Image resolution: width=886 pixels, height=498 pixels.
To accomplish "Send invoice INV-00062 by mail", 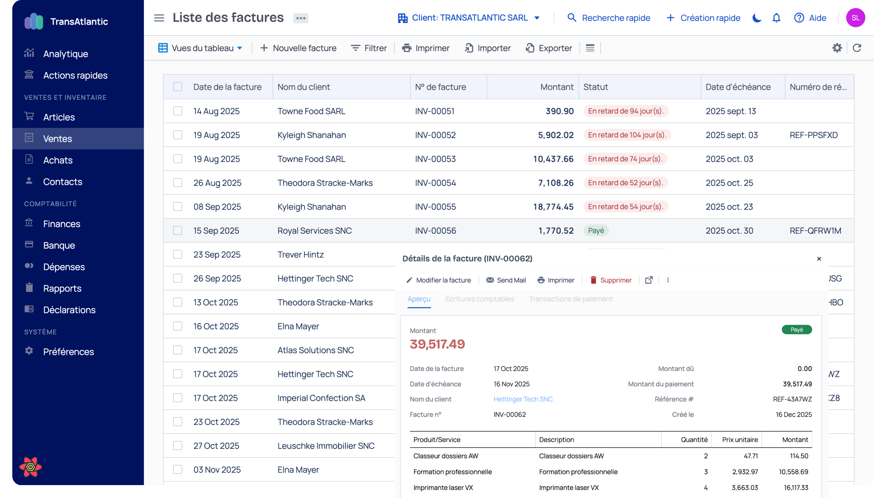I will pos(505,280).
